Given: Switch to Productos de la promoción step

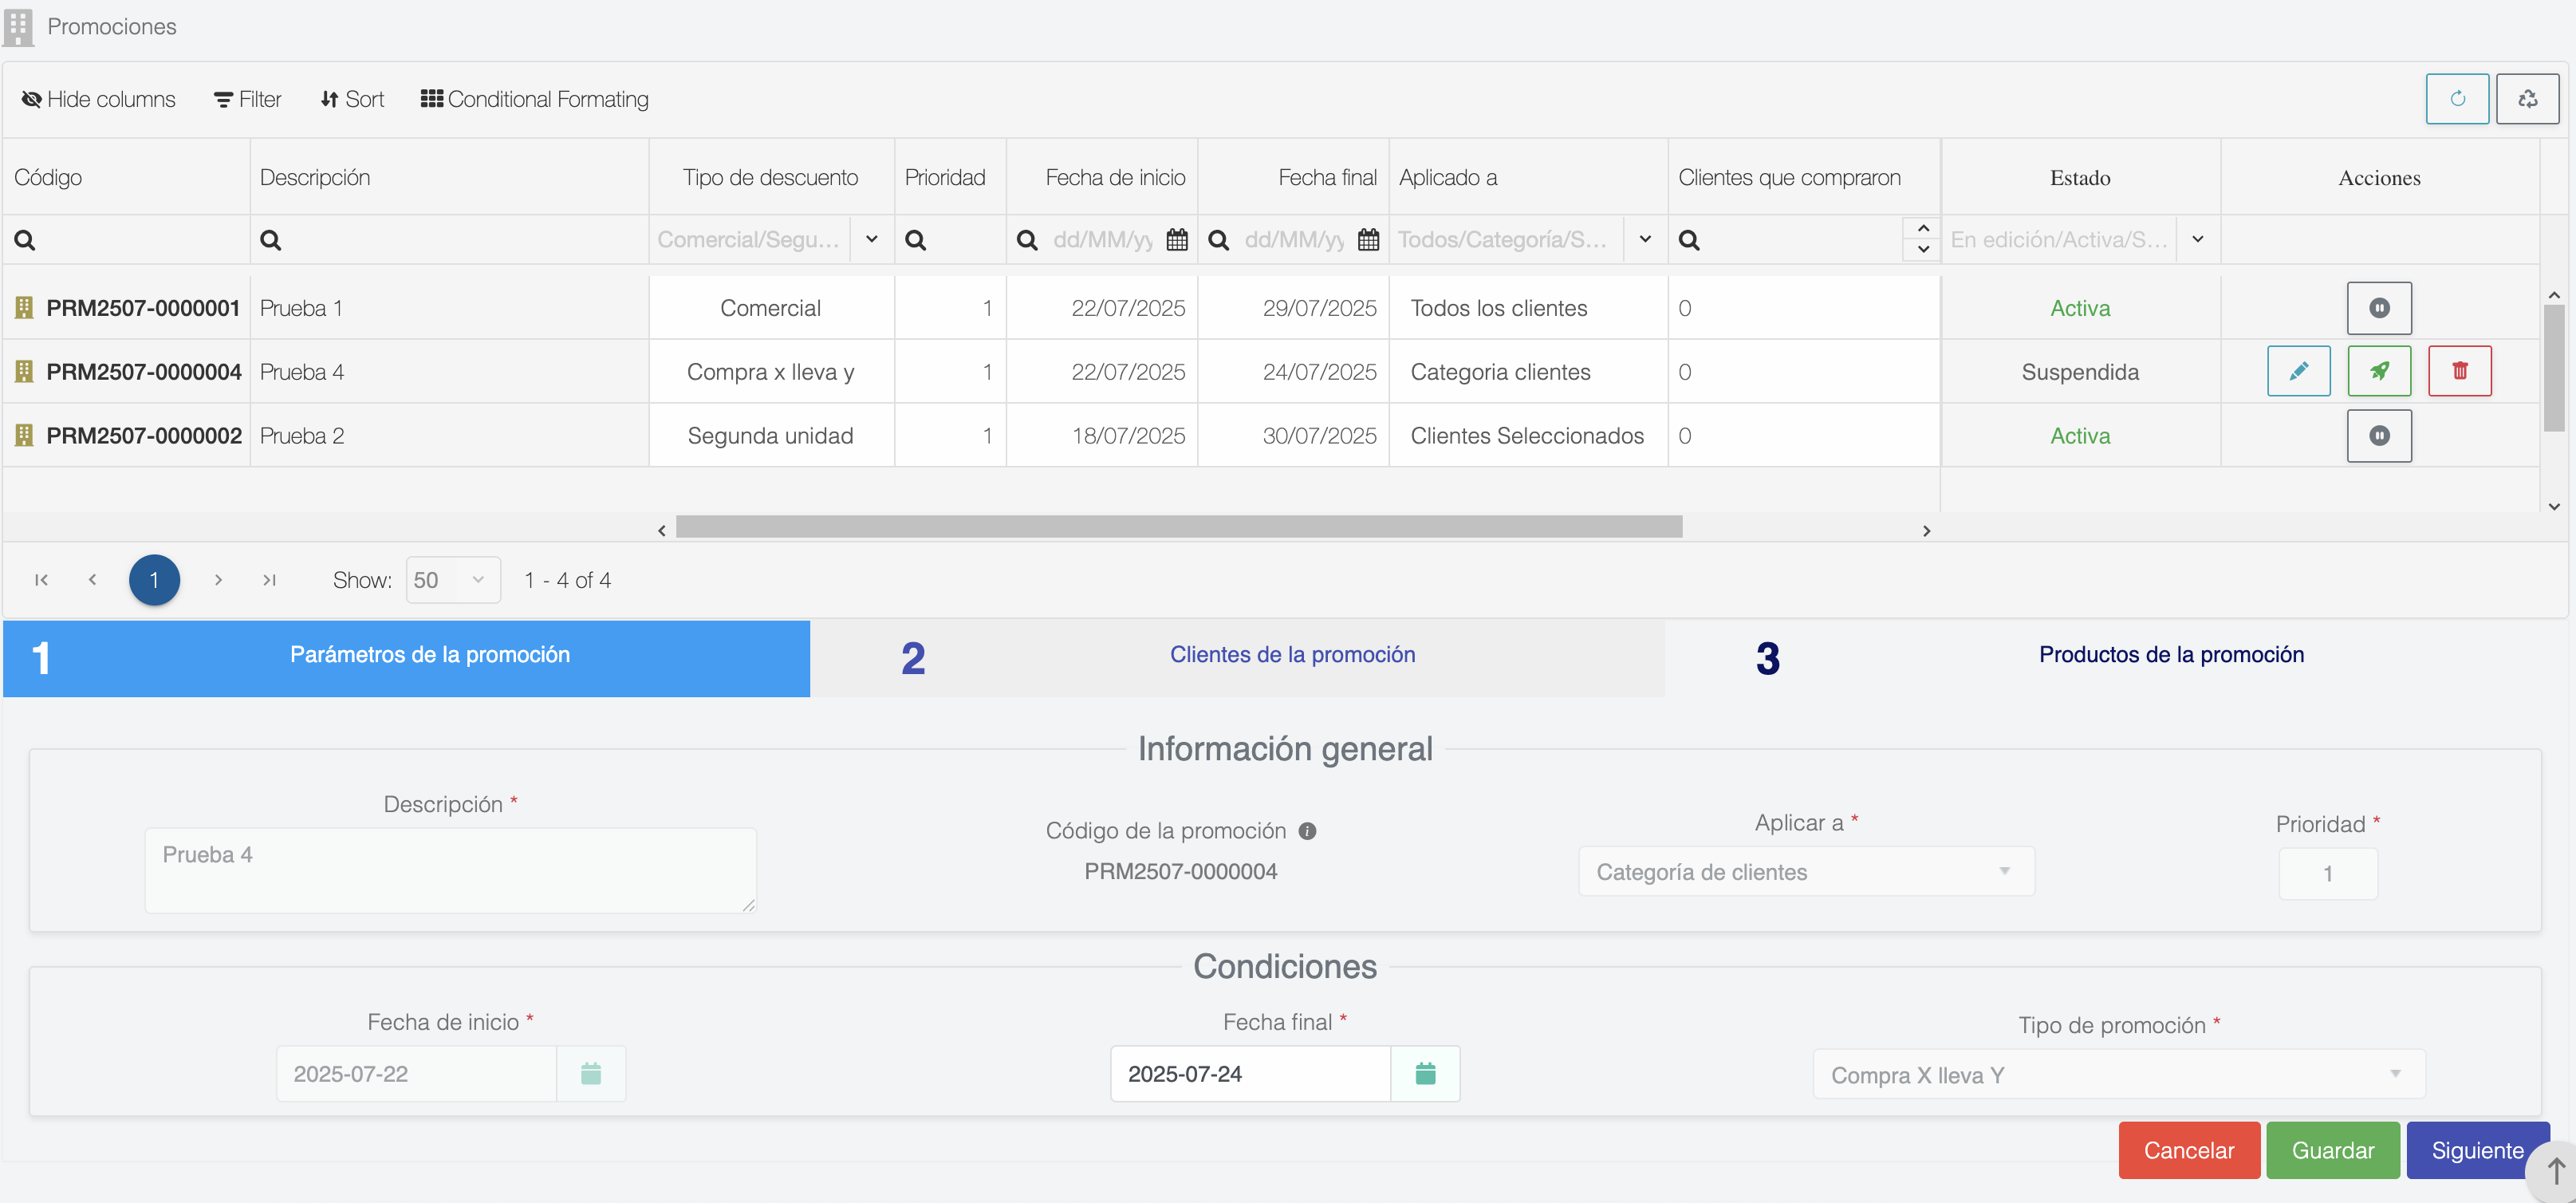Looking at the screenshot, I should [x=2115, y=658].
